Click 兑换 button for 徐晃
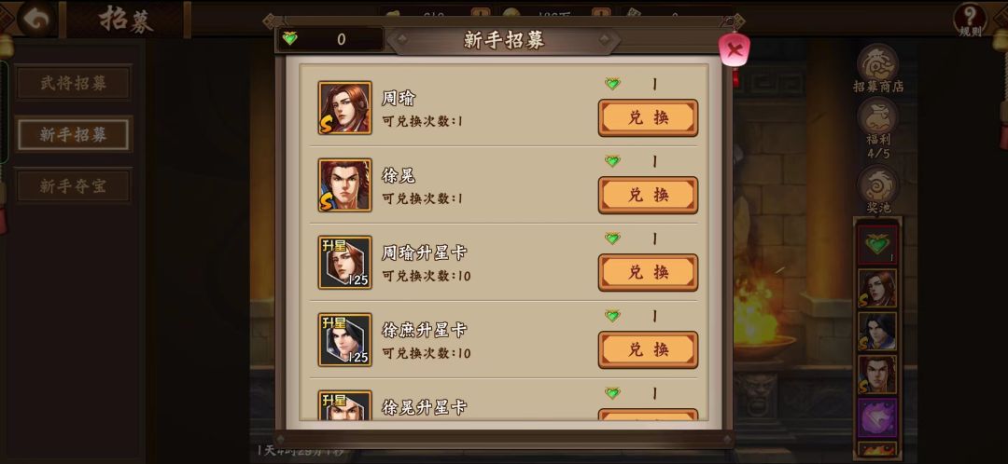The image size is (1008, 464). (x=648, y=195)
